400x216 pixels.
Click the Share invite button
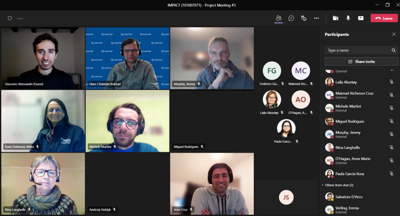361,61
